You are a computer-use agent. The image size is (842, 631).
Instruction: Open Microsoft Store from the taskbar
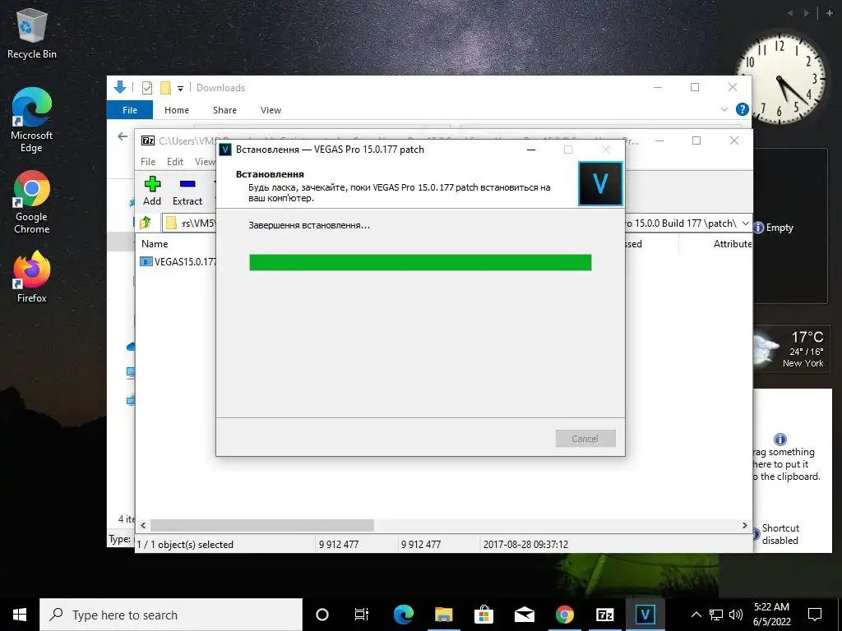pyautogui.click(x=483, y=615)
